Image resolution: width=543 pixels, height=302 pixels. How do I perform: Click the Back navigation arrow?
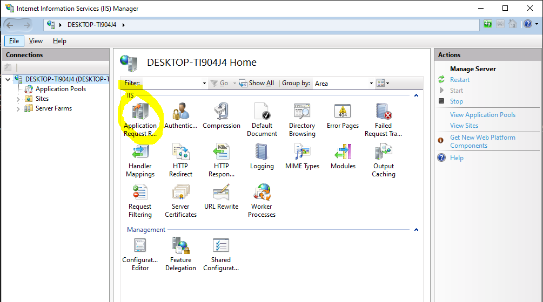[10, 25]
